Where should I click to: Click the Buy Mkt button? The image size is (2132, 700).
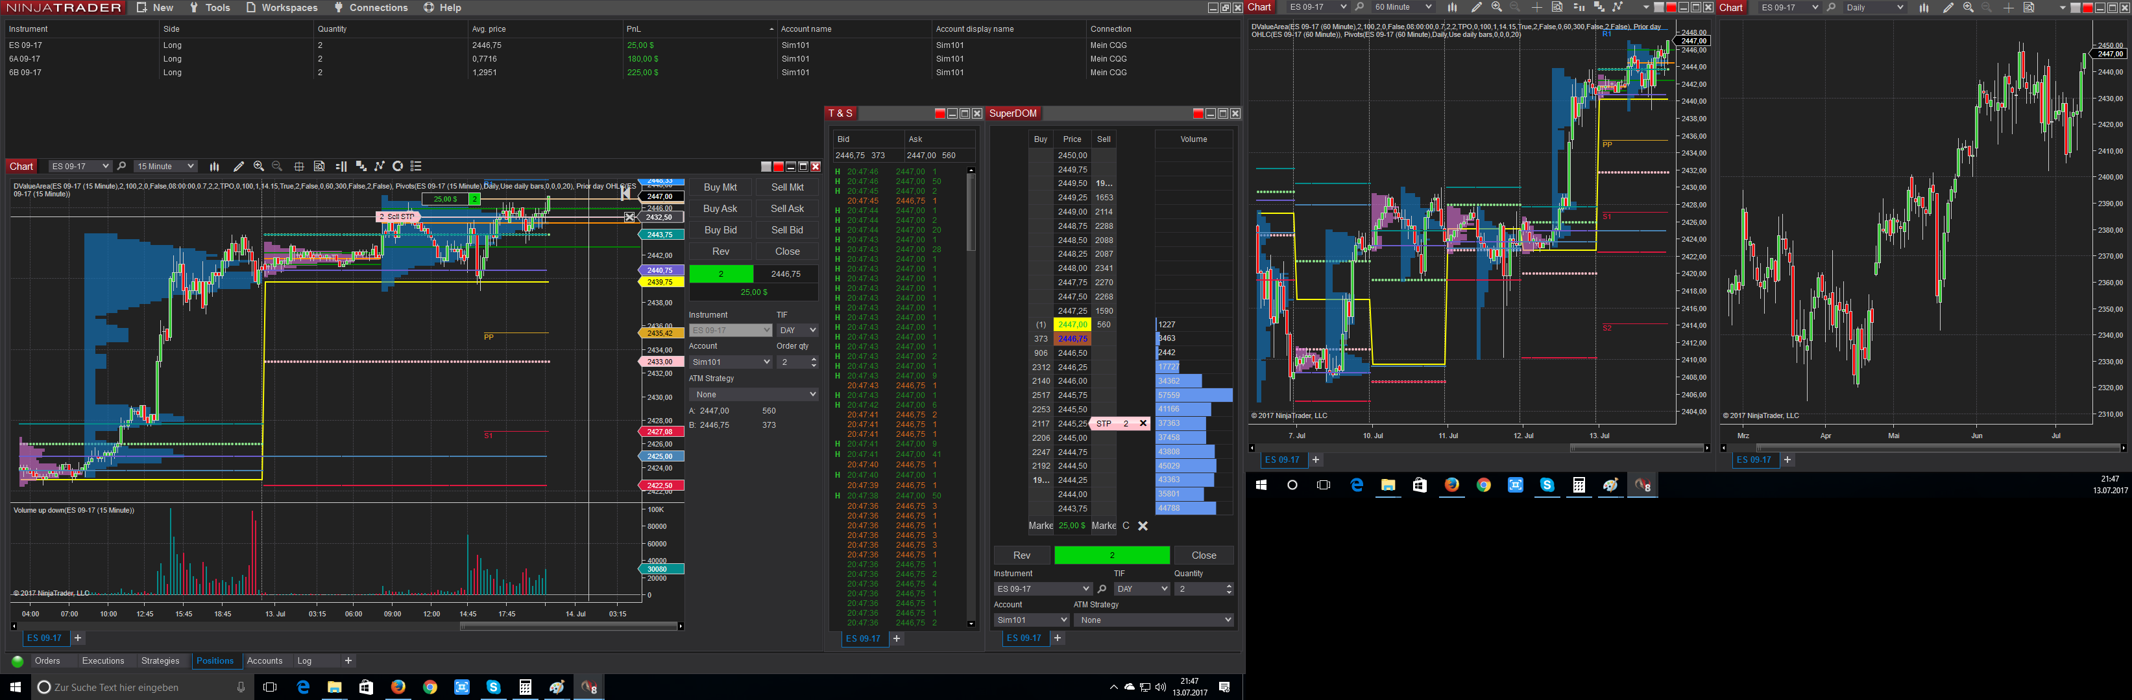720,187
